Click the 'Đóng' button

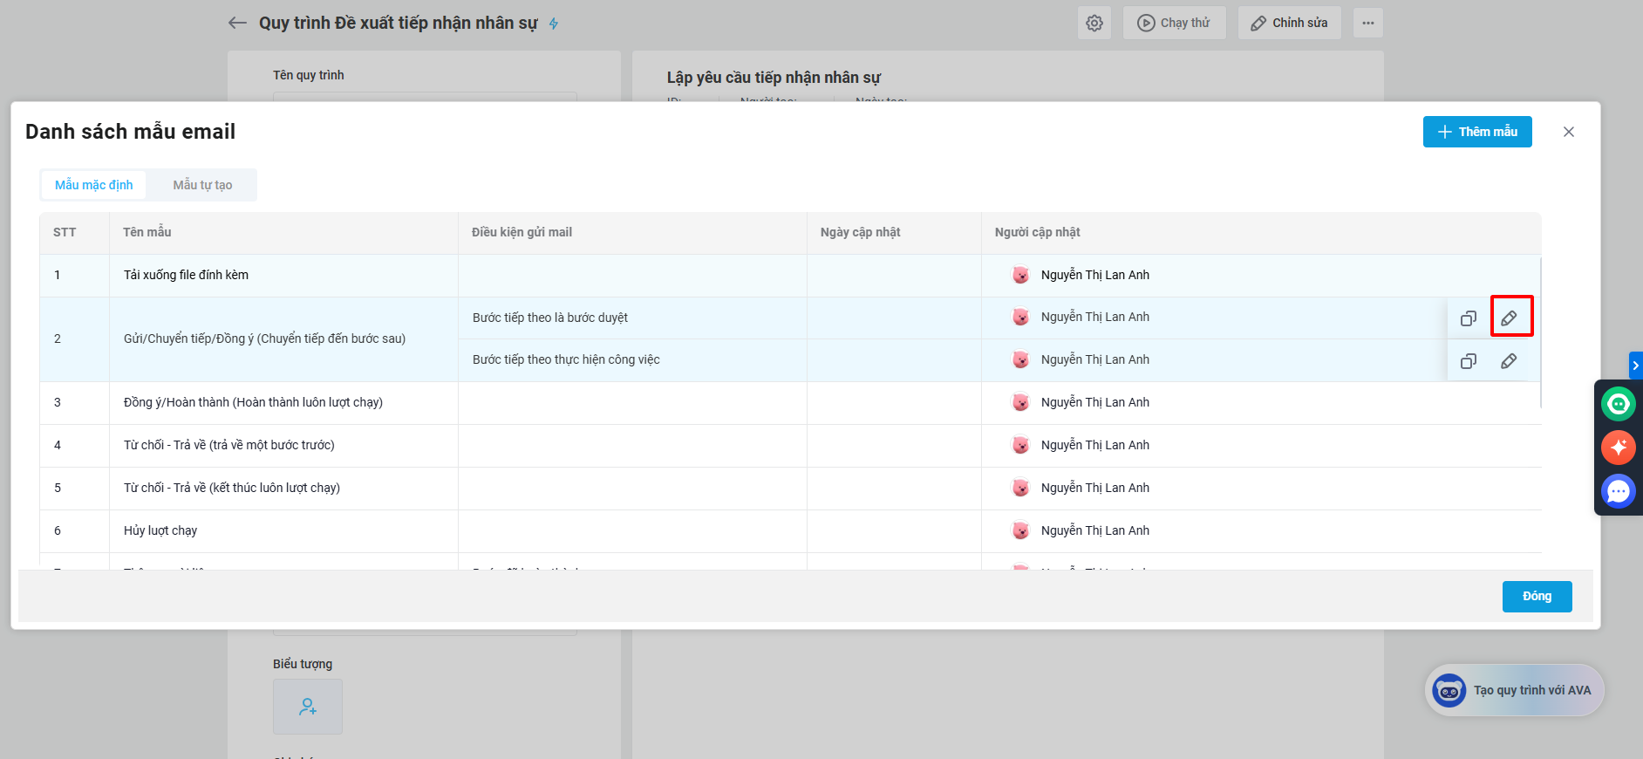tap(1537, 597)
